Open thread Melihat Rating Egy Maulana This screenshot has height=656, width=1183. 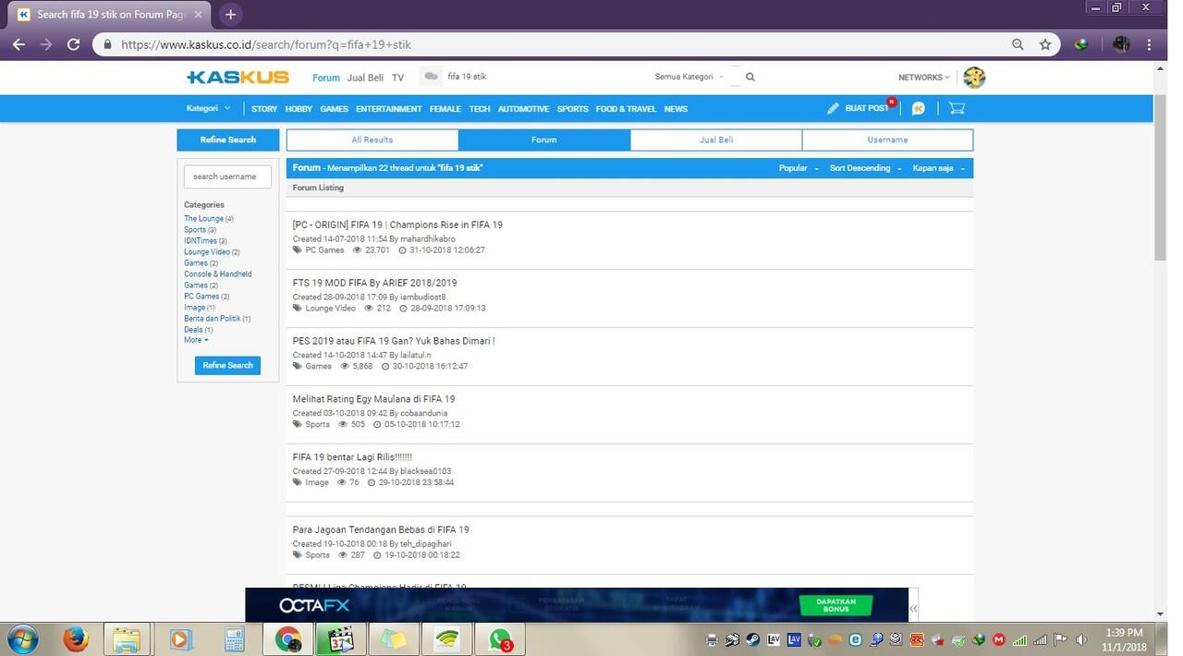[x=373, y=399]
